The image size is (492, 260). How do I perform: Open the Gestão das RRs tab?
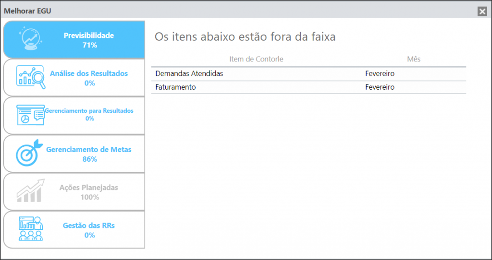coord(74,230)
